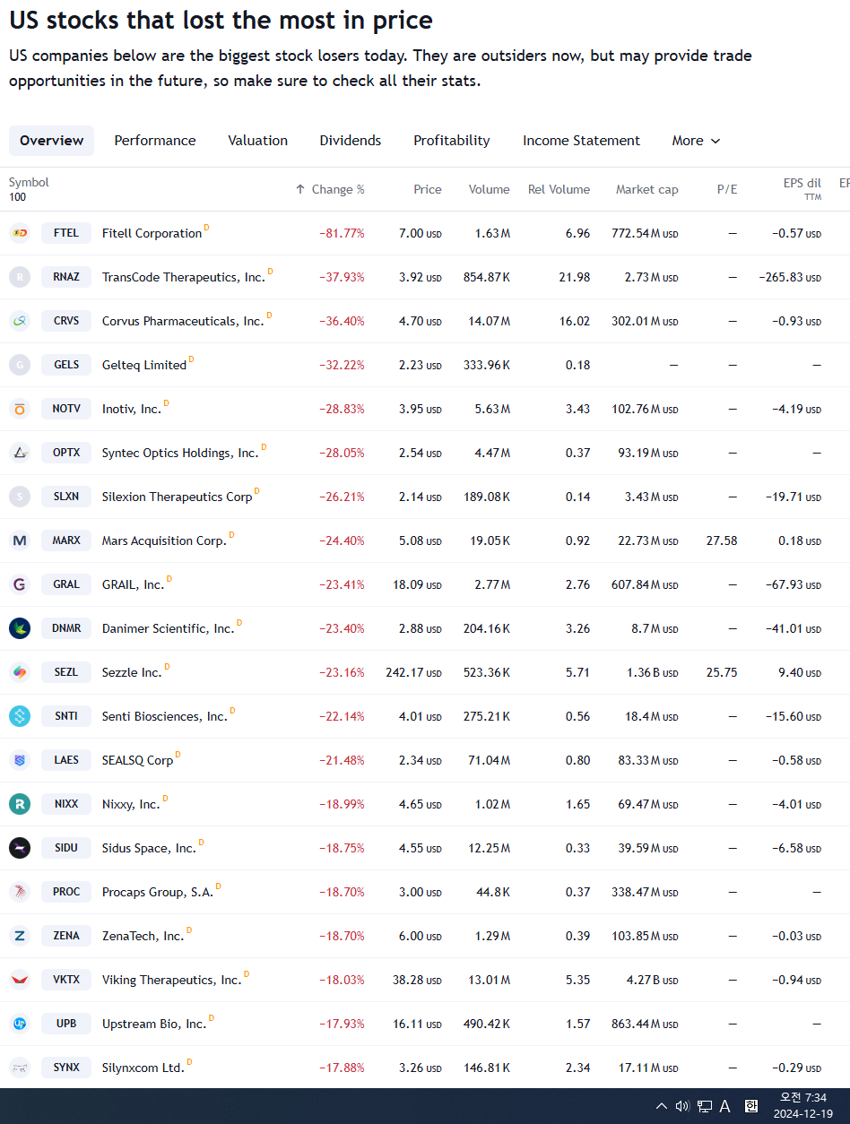The height and width of the screenshot is (1124, 850).
Task: Click the NOTV ticker badge
Action: (66, 409)
